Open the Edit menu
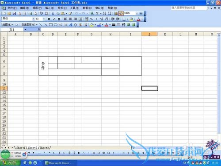 24,8
